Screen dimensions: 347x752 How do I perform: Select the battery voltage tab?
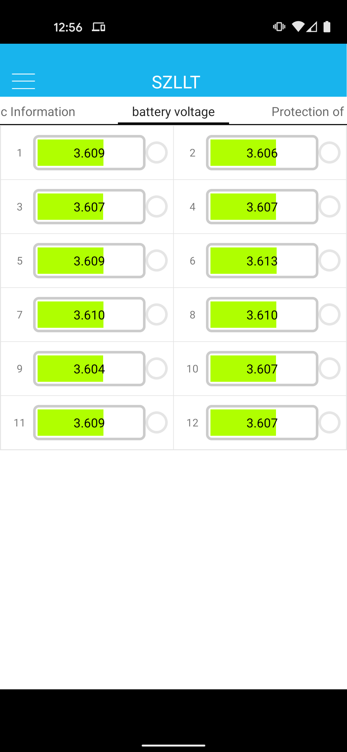pos(173,112)
